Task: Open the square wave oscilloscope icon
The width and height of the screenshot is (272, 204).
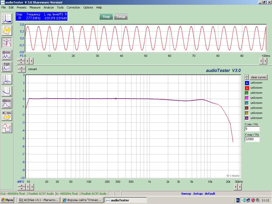Action: click(7, 128)
